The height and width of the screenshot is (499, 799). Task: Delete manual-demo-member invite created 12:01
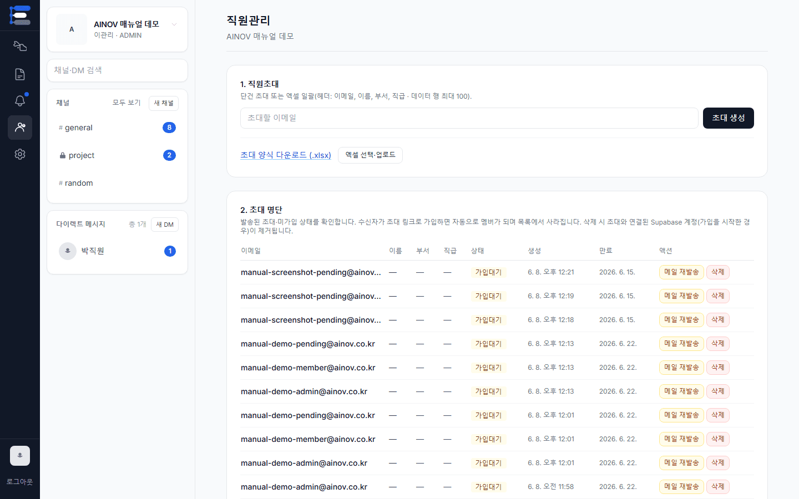[718, 439]
